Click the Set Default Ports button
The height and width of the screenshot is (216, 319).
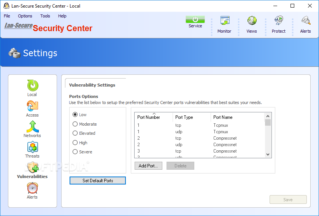point(98,180)
